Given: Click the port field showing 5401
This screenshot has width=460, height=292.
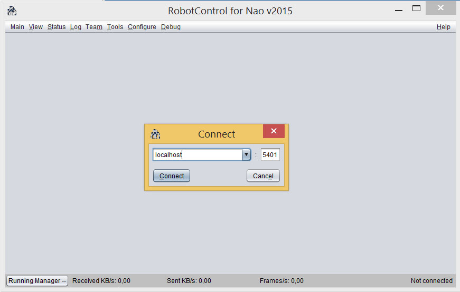Looking at the screenshot, I should pyautogui.click(x=270, y=154).
